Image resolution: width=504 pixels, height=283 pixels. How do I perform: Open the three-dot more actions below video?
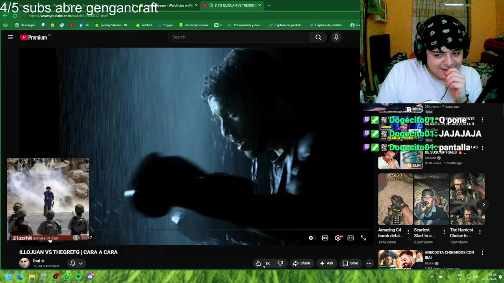click(x=369, y=263)
